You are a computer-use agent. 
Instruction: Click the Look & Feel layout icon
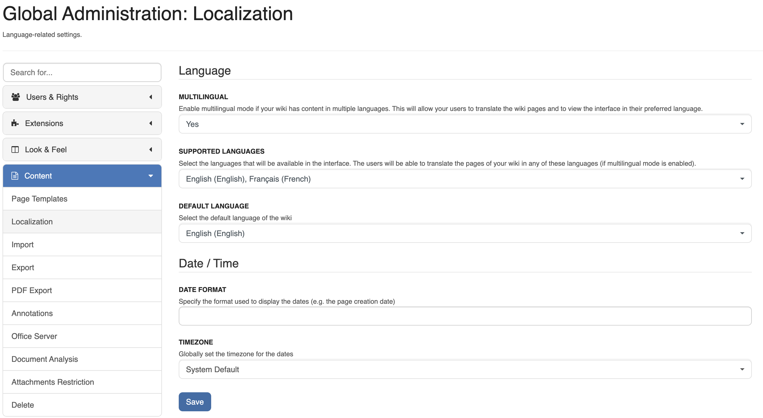[15, 149]
